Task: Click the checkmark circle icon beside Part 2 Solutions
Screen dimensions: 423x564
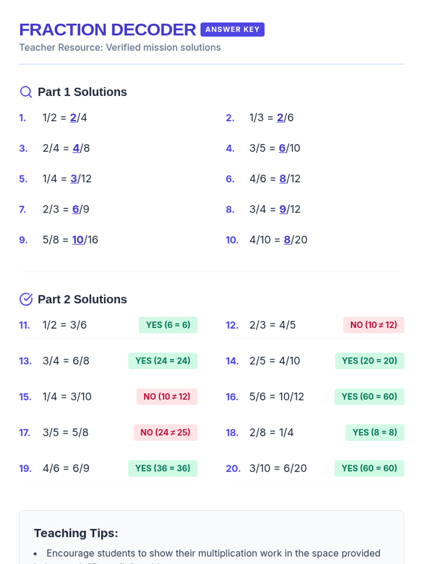Action: (26, 299)
